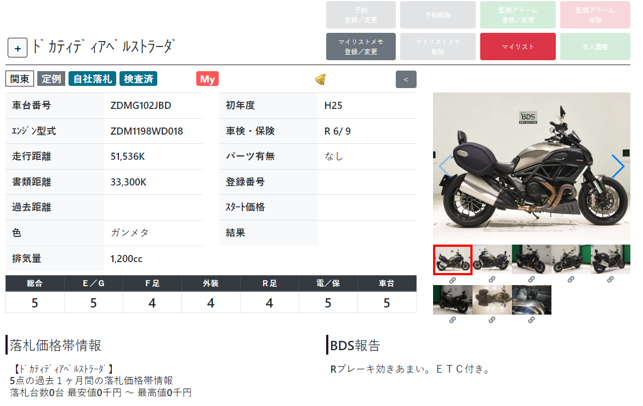Click link icon under the top-down view thumbnail
This screenshot has height=406, width=643.
click(492, 320)
